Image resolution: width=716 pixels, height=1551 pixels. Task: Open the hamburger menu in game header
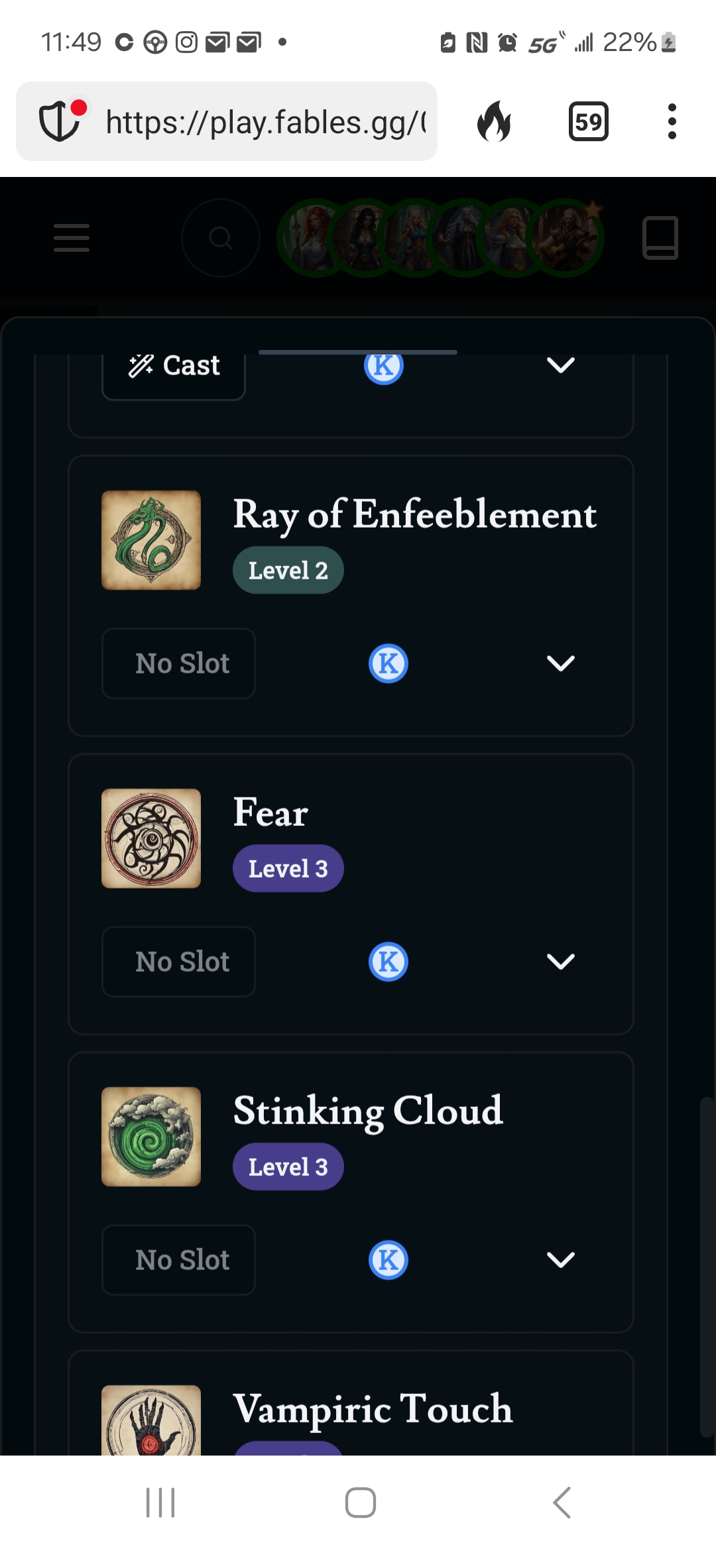[x=72, y=238]
